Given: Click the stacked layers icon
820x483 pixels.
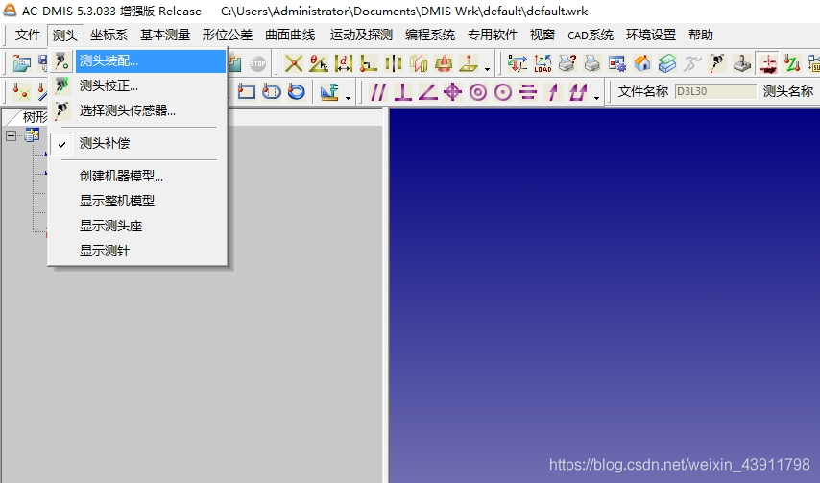Looking at the screenshot, I should click(x=667, y=63).
